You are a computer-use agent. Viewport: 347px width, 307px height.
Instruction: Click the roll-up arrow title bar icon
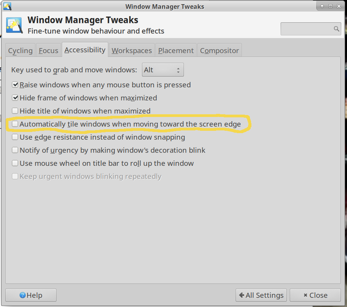(x=322, y=6)
